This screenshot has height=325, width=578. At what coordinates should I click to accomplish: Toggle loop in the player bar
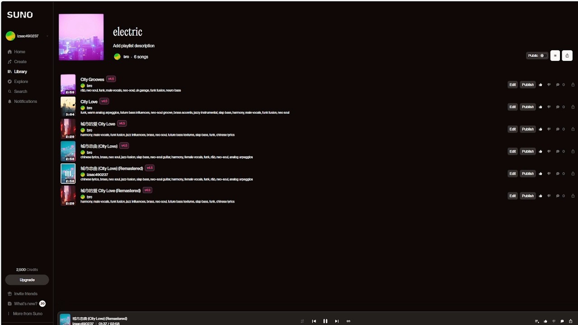[x=348, y=321]
